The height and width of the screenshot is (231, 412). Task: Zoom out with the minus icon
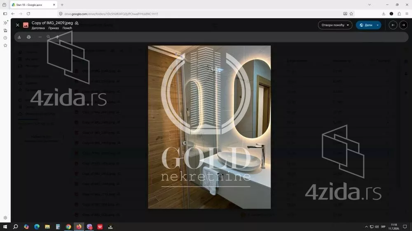pos(40,37)
